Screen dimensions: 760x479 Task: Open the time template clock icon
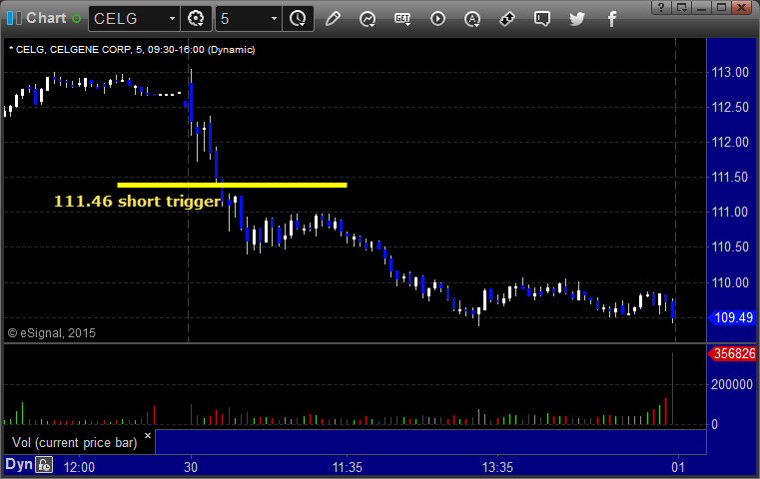click(x=298, y=18)
